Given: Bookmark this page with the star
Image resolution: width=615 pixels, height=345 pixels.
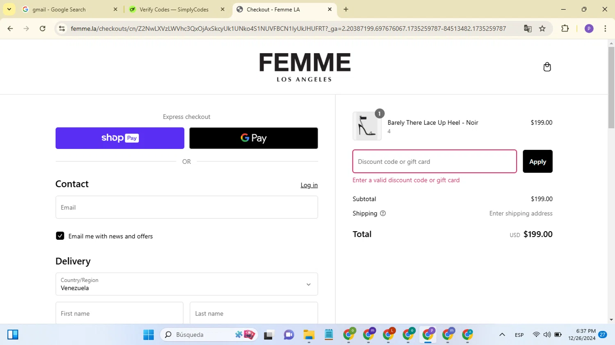Looking at the screenshot, I should [x=542, y=29].
